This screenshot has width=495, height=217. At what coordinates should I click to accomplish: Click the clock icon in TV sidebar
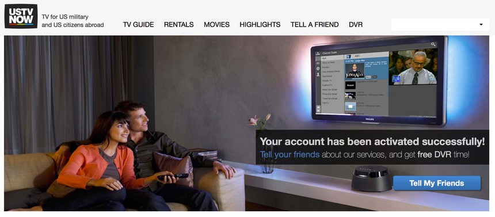(x=318, y=68)
